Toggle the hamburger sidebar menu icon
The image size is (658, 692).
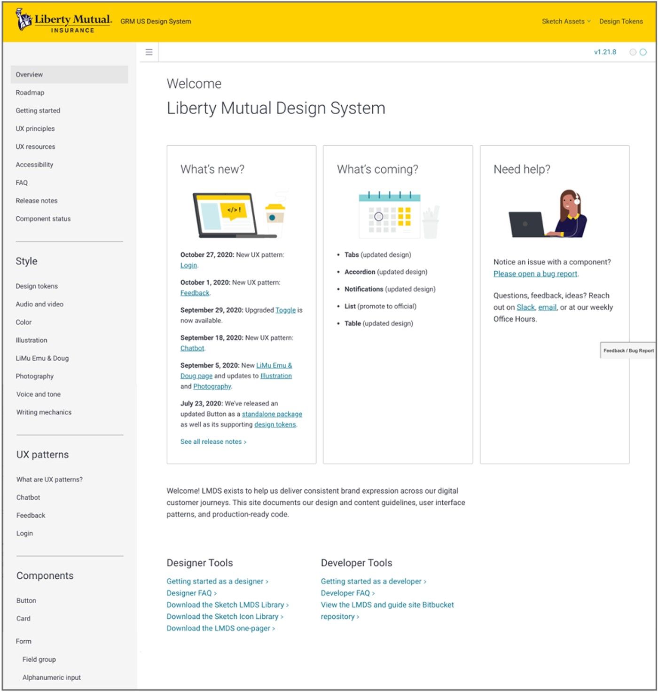click(x=149, y=52)
